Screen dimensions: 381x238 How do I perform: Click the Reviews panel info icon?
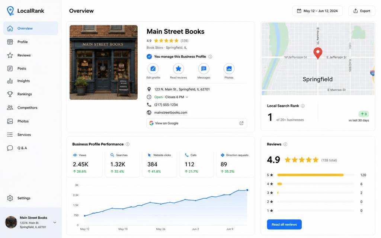tap(285, 144)
